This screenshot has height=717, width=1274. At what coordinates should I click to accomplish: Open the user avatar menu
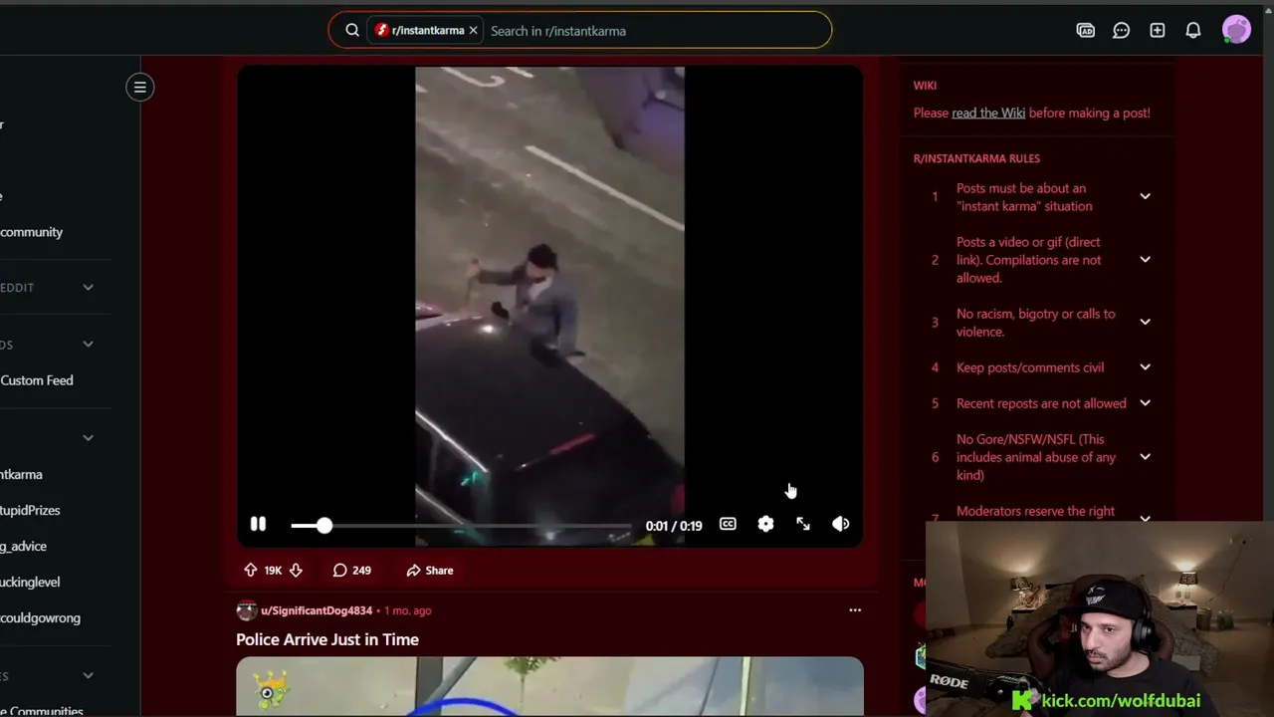[1236, 30]
